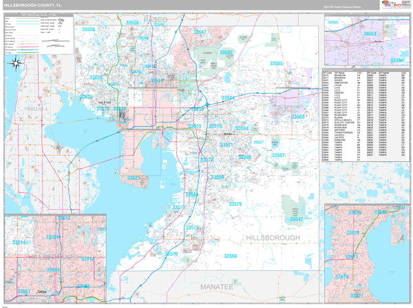Select ZIP code 33510 on the map
The height and width of the screenshot is (308, 413).
215,126
